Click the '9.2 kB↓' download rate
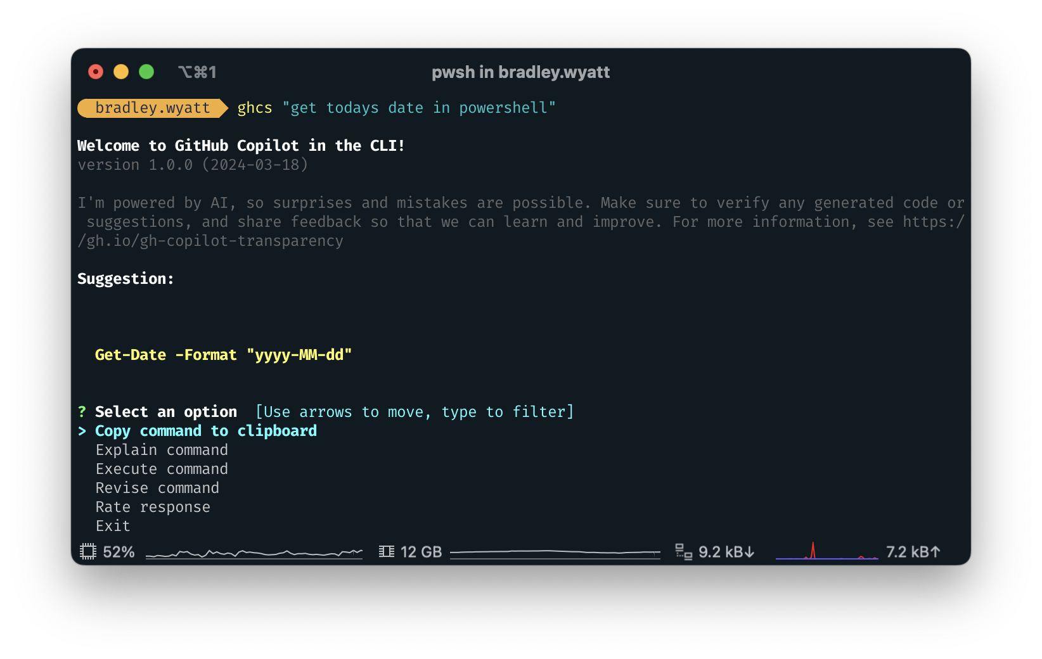Image resolution: width=1042 pixels, height=659 pixels. coord(727,552)
